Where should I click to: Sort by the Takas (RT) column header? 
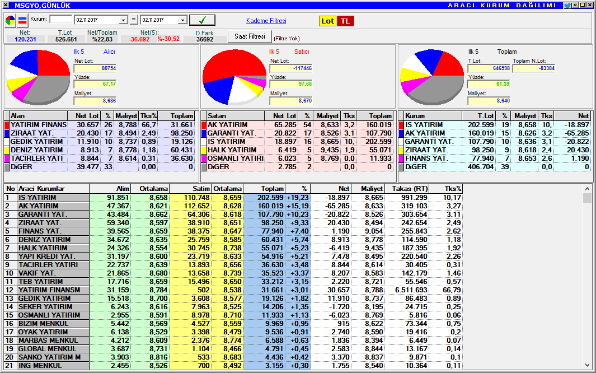pos(407,189)
